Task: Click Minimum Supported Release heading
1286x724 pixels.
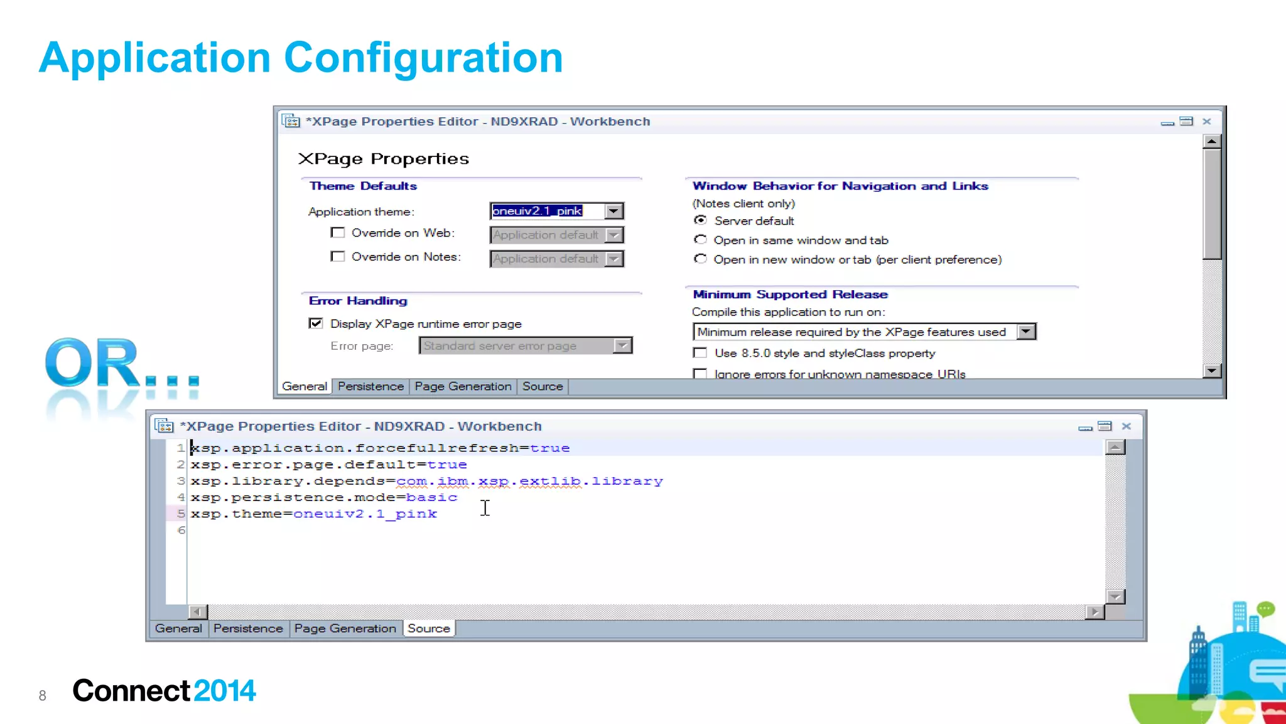Action: coord(790,294)
